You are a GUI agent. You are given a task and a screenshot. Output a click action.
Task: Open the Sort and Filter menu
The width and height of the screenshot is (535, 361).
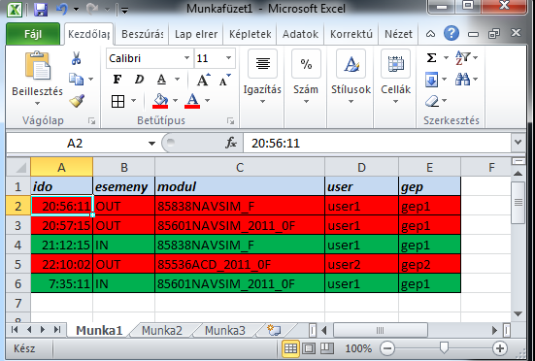pos(466,57)
